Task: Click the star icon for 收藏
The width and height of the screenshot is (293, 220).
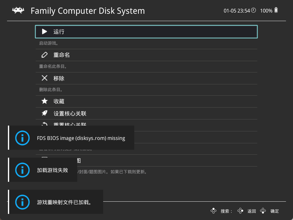Action: tap(45, 101)
